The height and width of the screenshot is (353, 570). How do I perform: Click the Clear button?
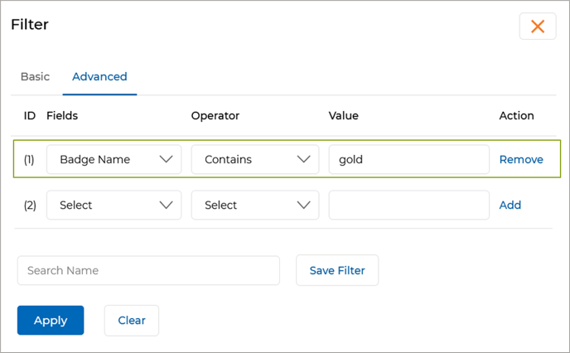click(x=132, y=320)
